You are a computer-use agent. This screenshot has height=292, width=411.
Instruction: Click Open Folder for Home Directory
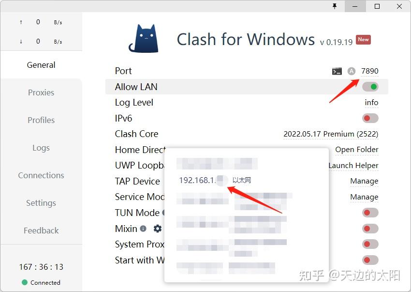tap(357, 150)
